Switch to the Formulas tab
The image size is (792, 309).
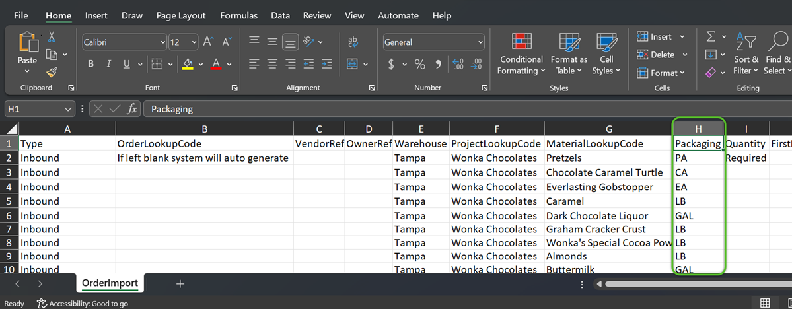pos(239,16)
